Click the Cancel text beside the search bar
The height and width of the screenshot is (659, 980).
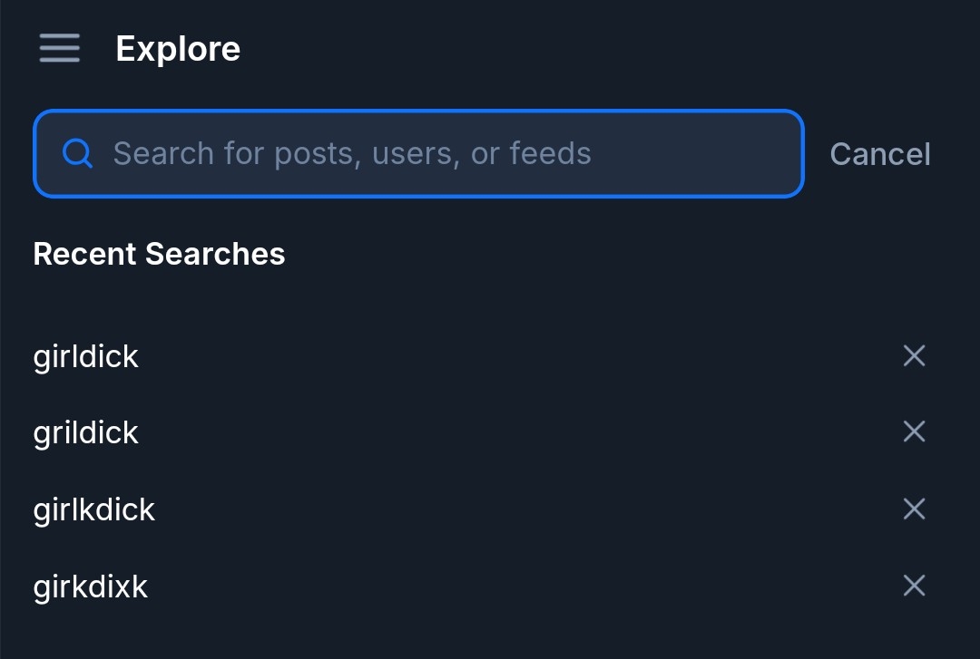(879, 154)
